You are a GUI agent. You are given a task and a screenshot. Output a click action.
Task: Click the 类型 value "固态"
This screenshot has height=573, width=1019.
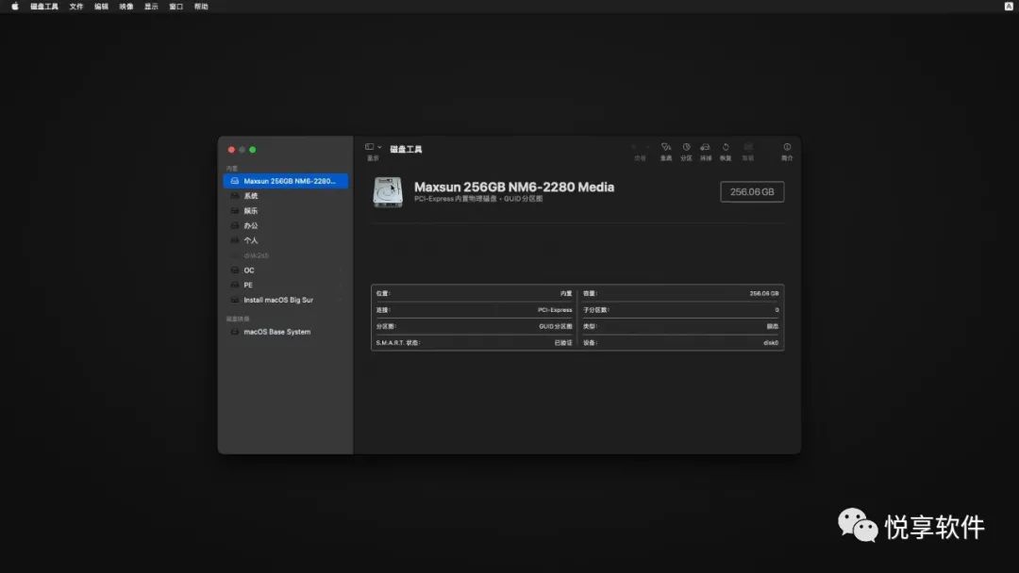click(773, 326)
